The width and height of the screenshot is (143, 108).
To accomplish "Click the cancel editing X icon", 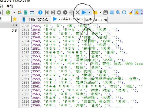I will 78,12.
